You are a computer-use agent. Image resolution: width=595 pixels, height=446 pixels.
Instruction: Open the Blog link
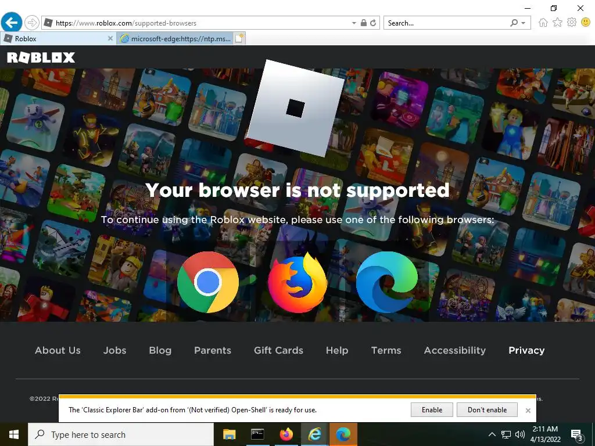point(160,350)
